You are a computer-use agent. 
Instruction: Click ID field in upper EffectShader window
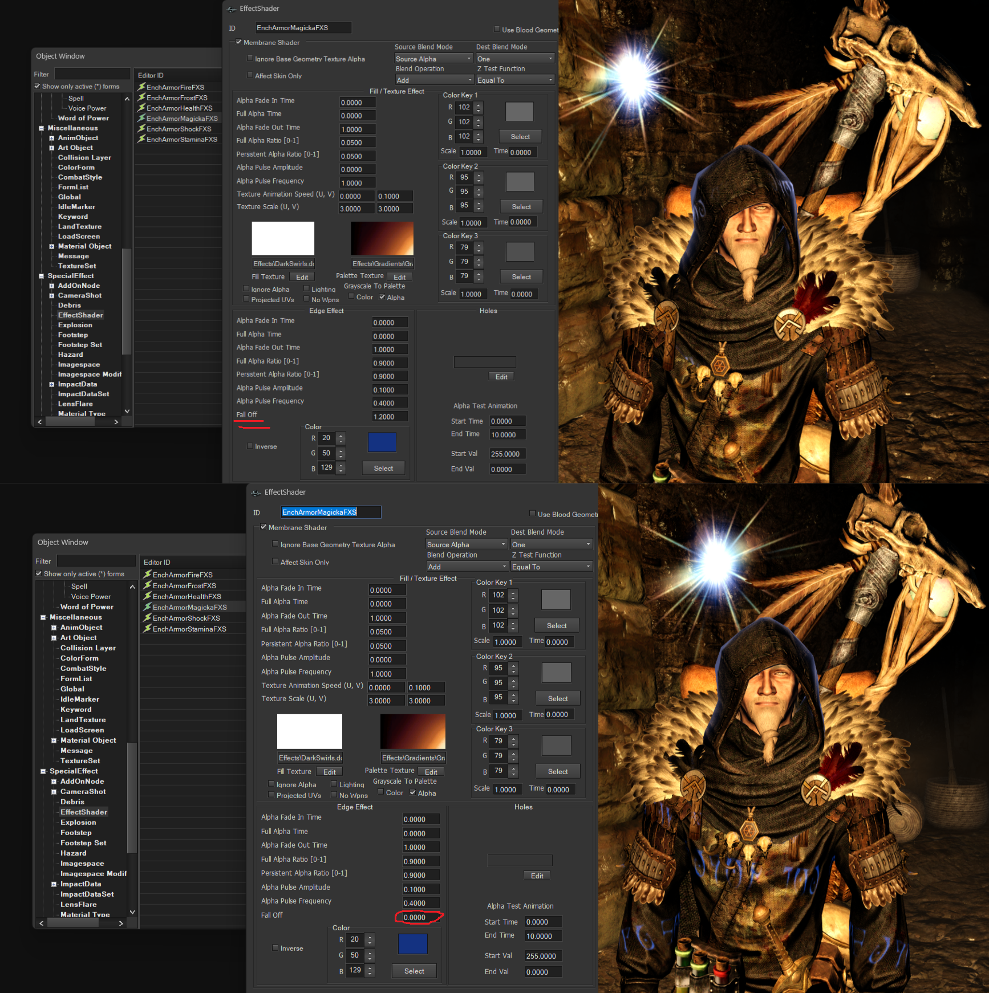pyautogui.click(x=303, y=28)
